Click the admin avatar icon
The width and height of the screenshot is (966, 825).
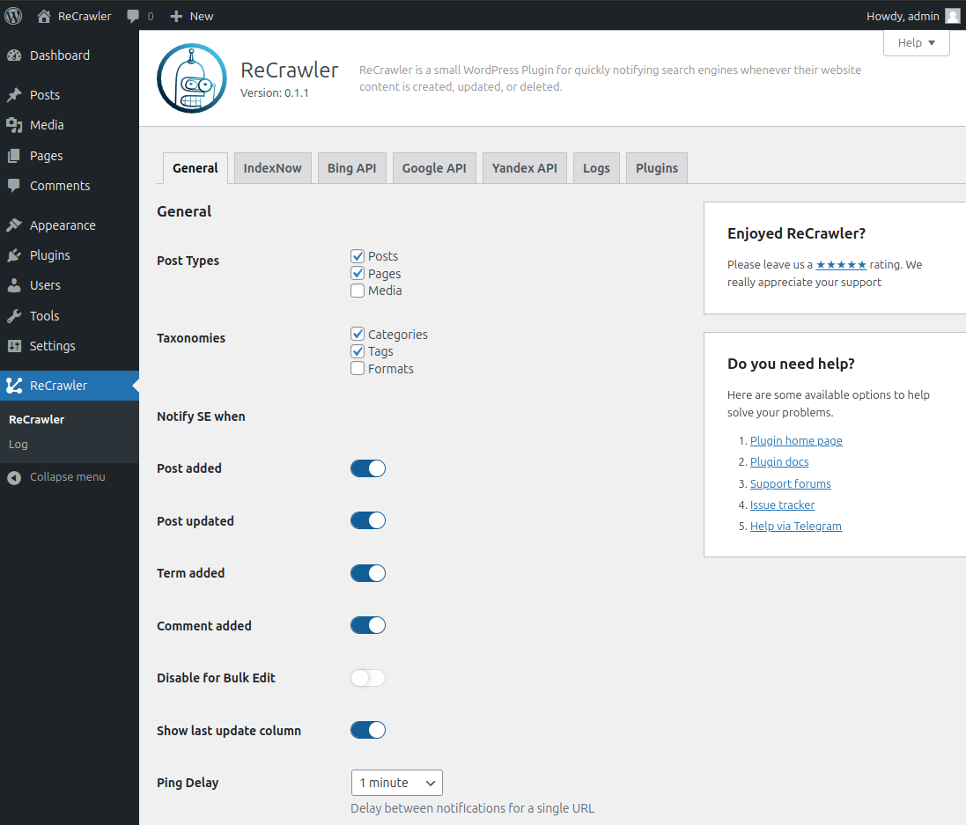pyautogui.click(x=953, y=16)
